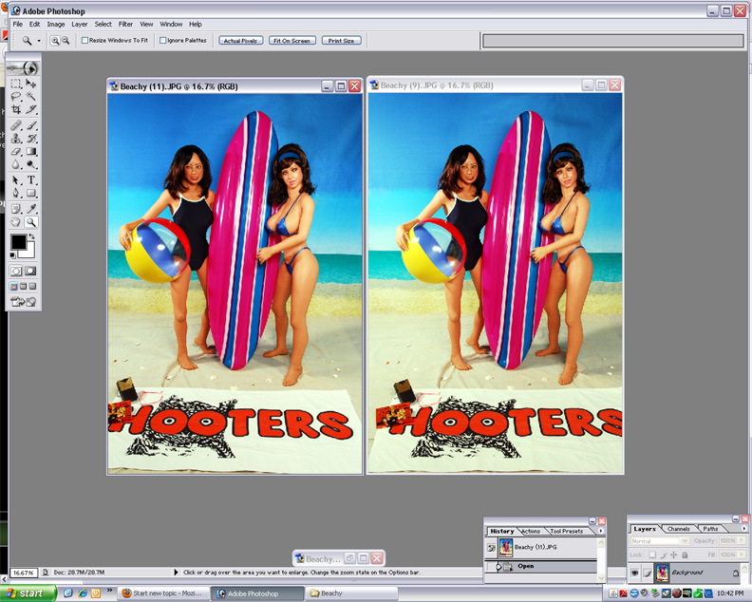Switch to Start new topic Mozilla taskbar item
The height and width of the screenshot is (602, 752).
pyautogui.click(x=163, y=593)
